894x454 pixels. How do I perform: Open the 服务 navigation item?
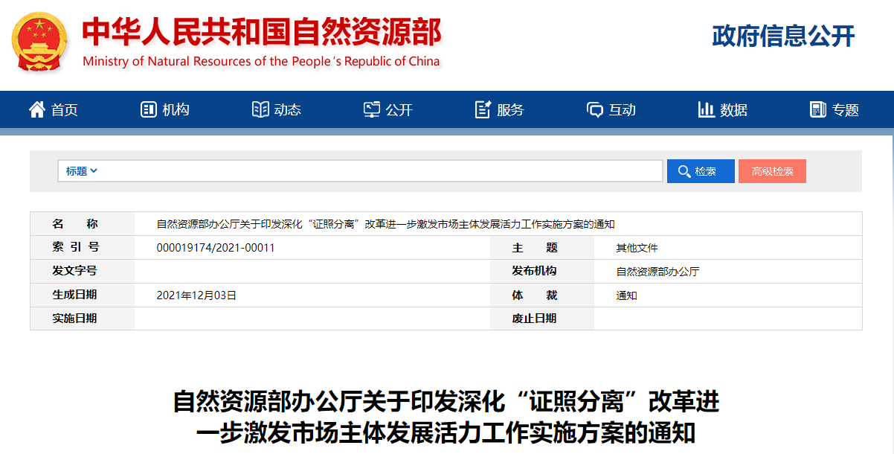500,110
